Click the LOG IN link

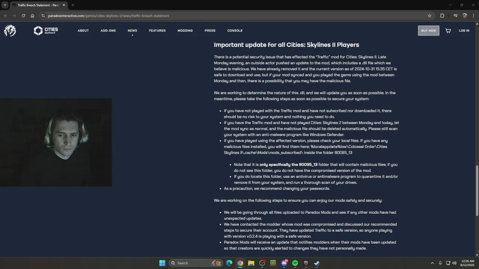pos(464,31)
